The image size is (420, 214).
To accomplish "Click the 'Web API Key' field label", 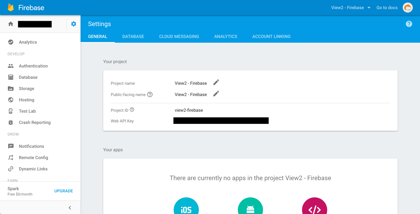I will [x=122, y=121].
